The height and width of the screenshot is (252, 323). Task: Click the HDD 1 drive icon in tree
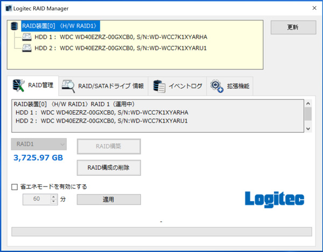(x=27, y=37)
